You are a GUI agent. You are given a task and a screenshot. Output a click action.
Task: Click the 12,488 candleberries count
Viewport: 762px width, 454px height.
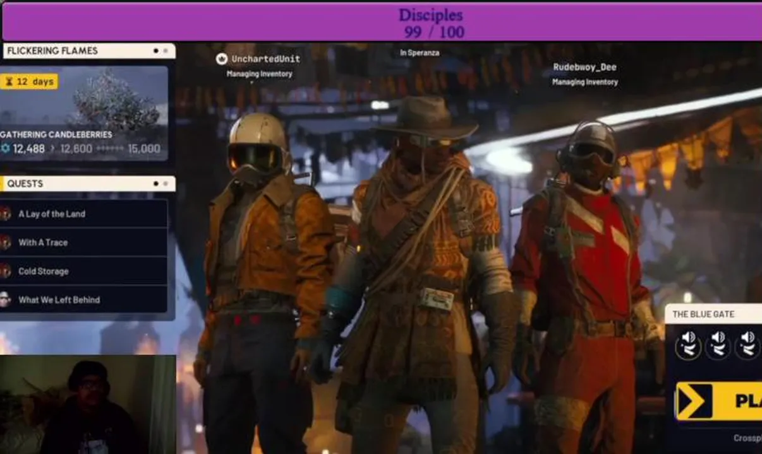(29, 149)
